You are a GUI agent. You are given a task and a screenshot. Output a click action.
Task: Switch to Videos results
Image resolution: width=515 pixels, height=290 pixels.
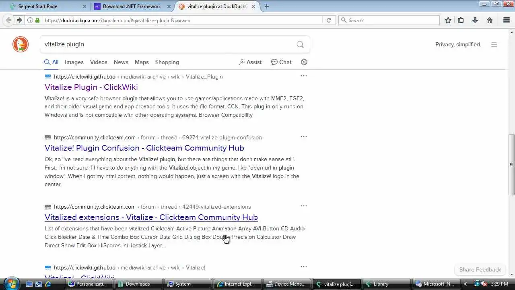[x=99, y=62]
